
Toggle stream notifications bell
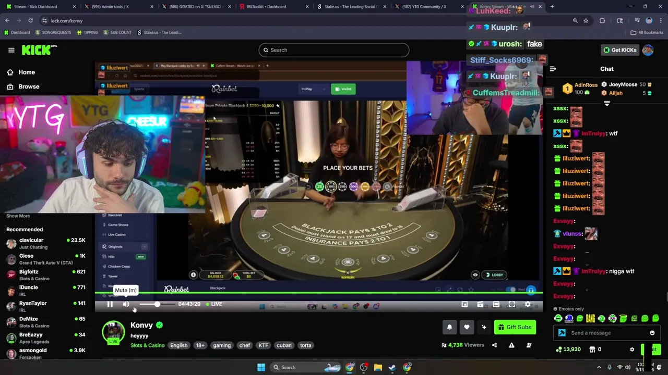(449, 327)
